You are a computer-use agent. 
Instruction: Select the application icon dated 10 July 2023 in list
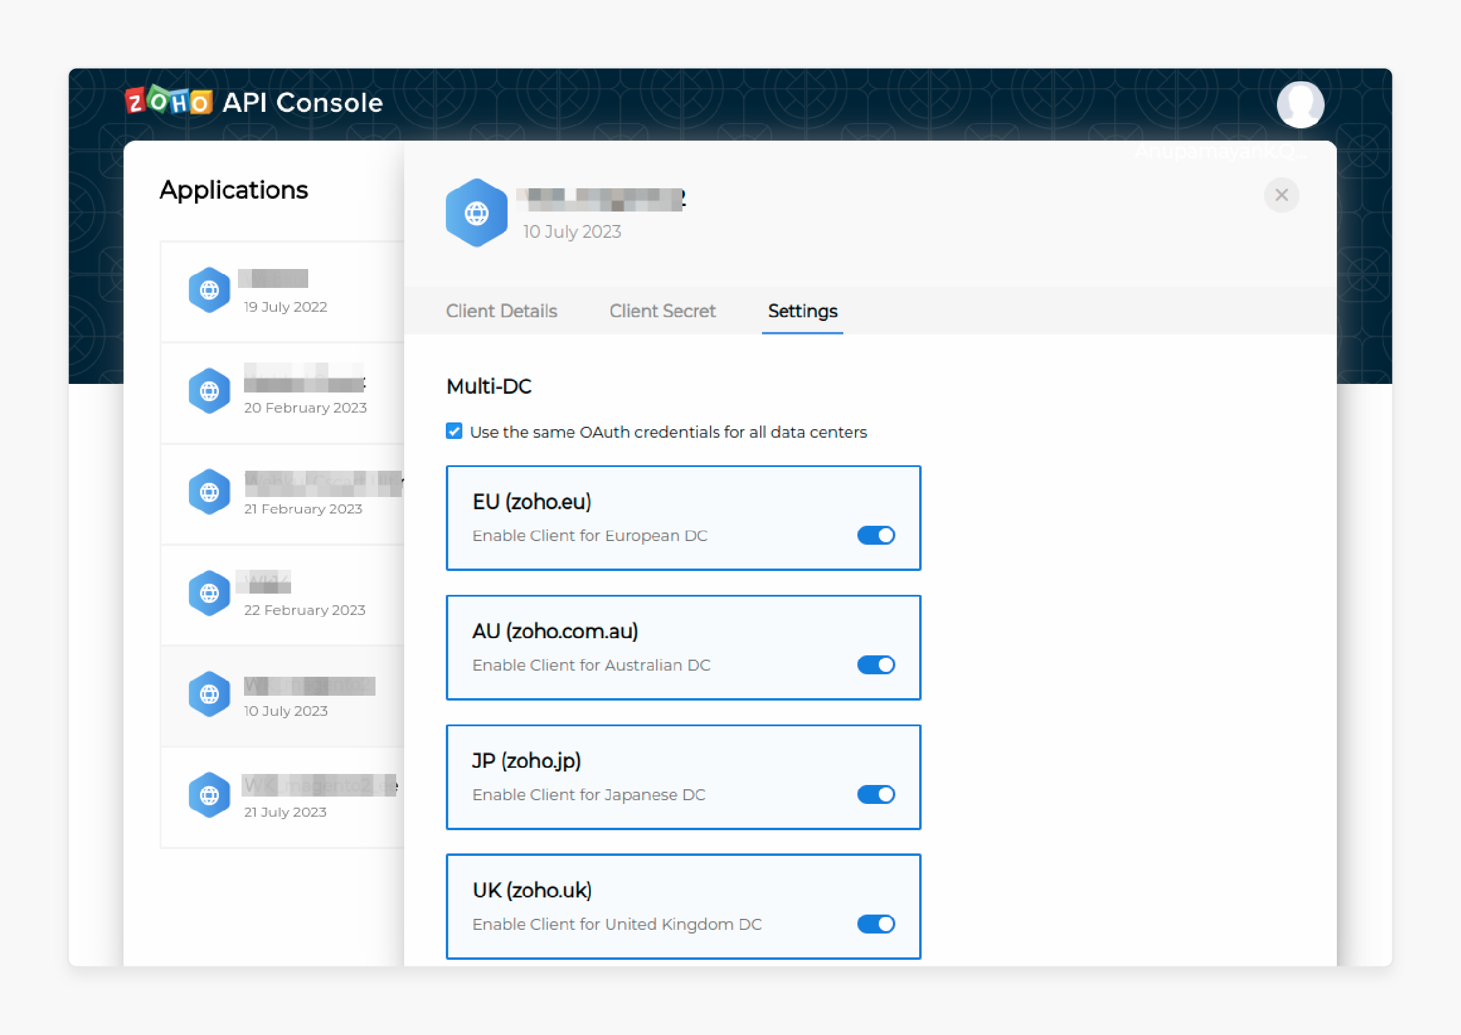tap(209, 694)
